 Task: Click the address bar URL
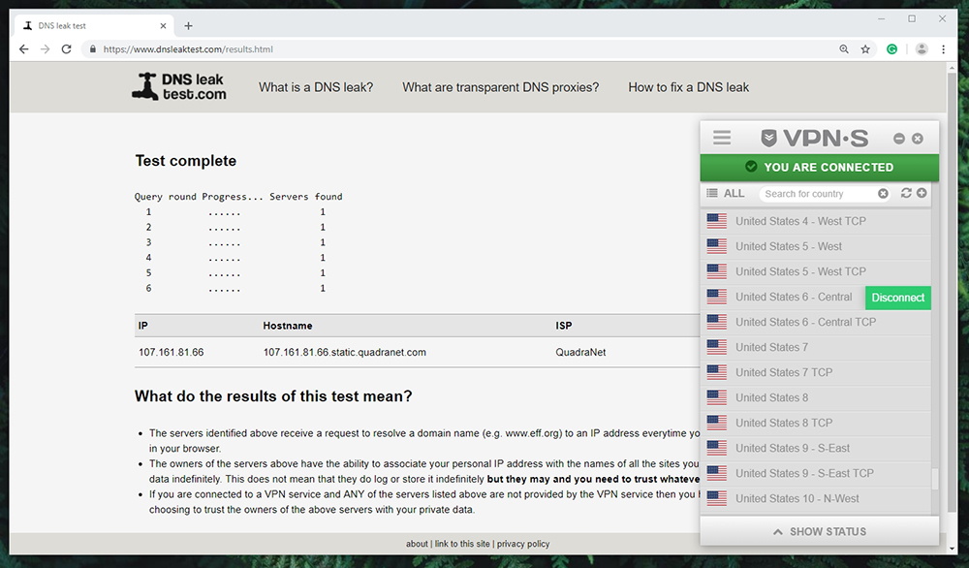(x=188, y=49)
